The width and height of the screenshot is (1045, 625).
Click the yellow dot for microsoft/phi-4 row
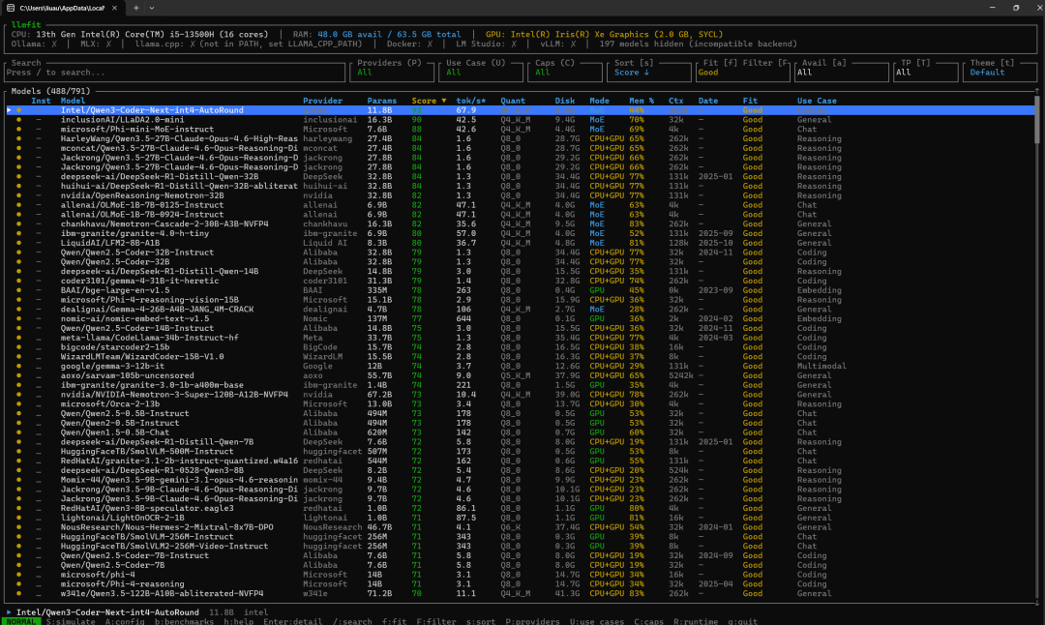coord(18,575)
